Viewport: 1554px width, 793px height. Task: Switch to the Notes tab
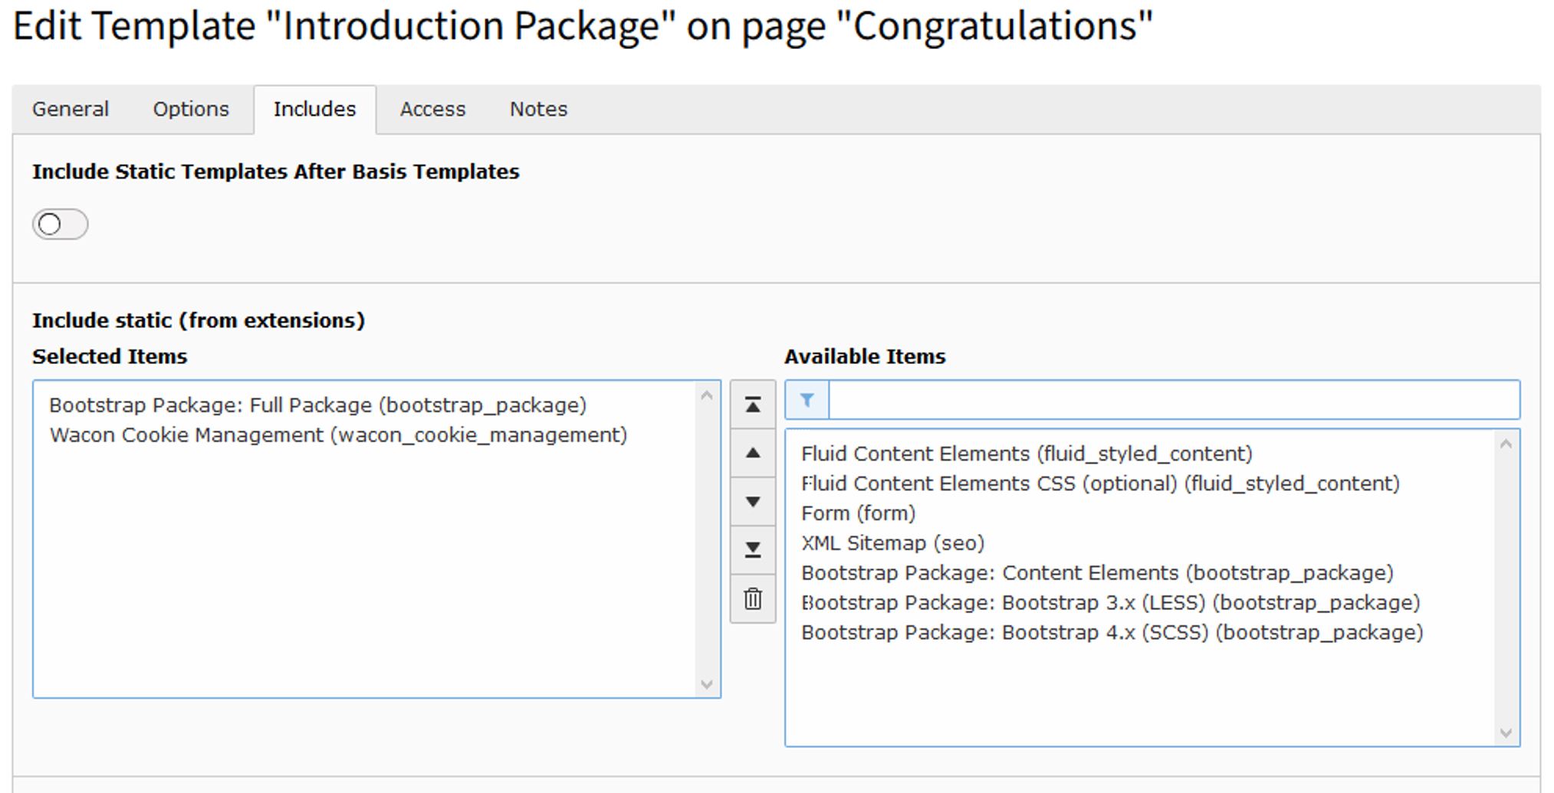[x=538, y=110]
